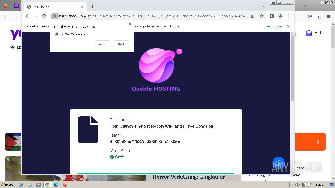Open Firefox's hamburger application menu

(x=329, y=17)
